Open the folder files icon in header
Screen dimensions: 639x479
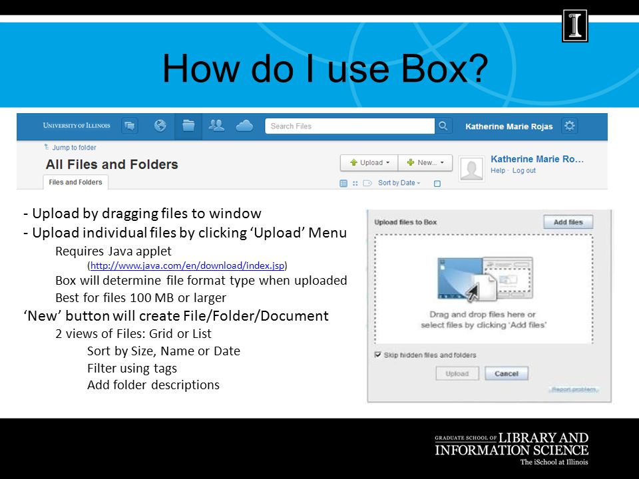click(x=188, y=126)
